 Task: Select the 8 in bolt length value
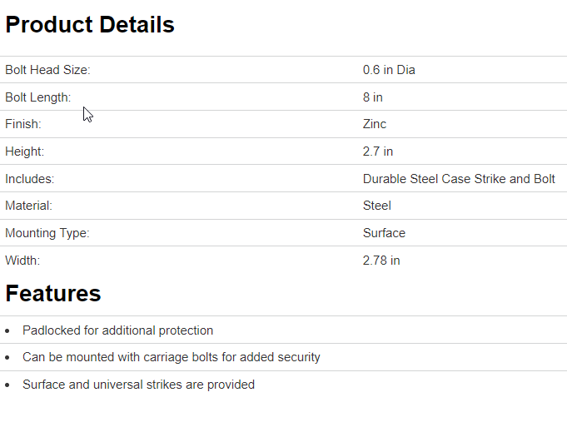(373, 97)
